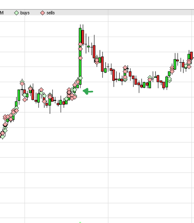Click the green buys diamond legend icon
This screenshot has height=223, width=194.
click(16, 13)
